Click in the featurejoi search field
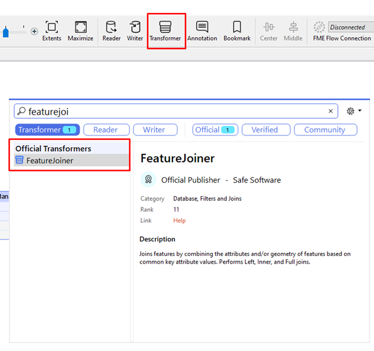 point(176,111)
